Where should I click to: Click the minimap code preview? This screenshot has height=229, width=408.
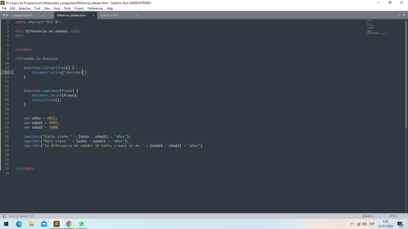(376, 28)
